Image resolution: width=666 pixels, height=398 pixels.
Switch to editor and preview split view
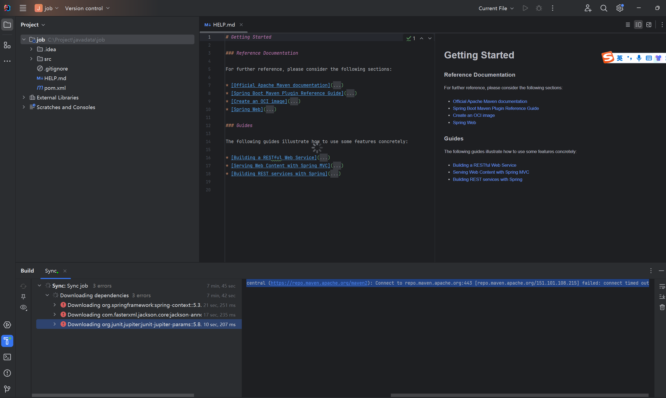tap(638, 25)
